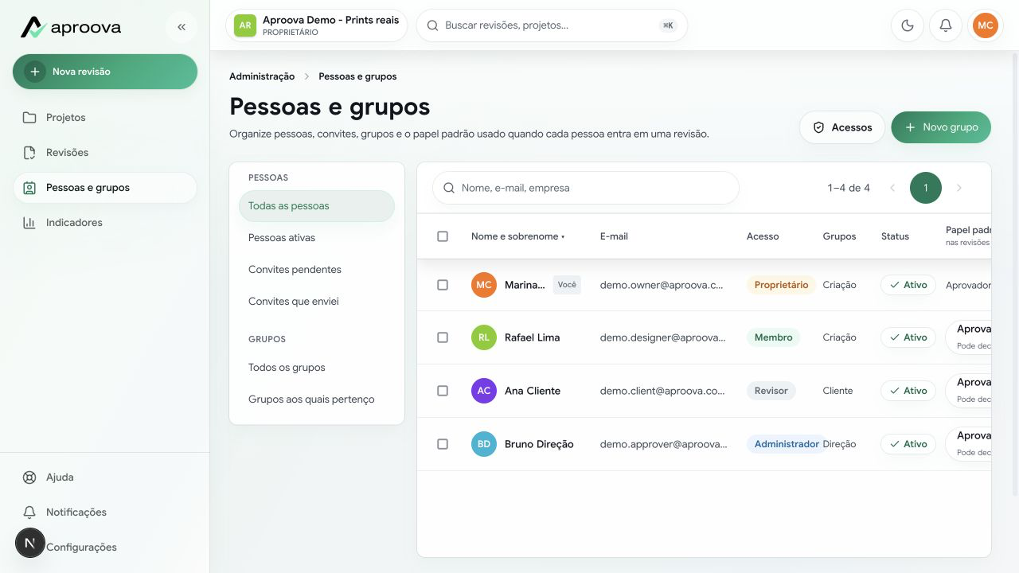This screenshot has width=1019, height=573.
Task: Toggle dark mode with moon icon
Action: click(908, 25)
